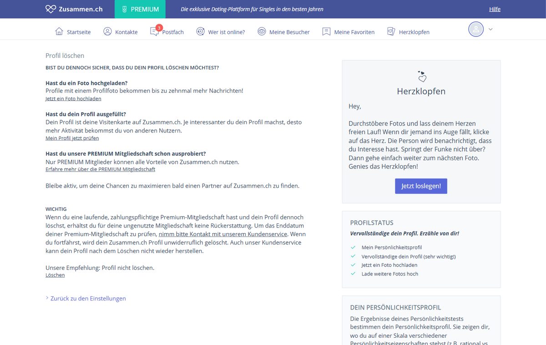Click the PROFILSTATUS heading
Viewport: 546px width, 345px height.
coord(372,223)
